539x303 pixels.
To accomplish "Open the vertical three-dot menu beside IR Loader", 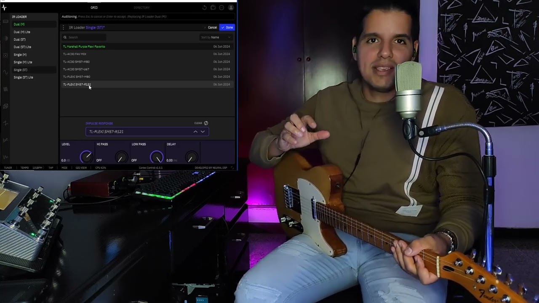I will pos(64,27).
